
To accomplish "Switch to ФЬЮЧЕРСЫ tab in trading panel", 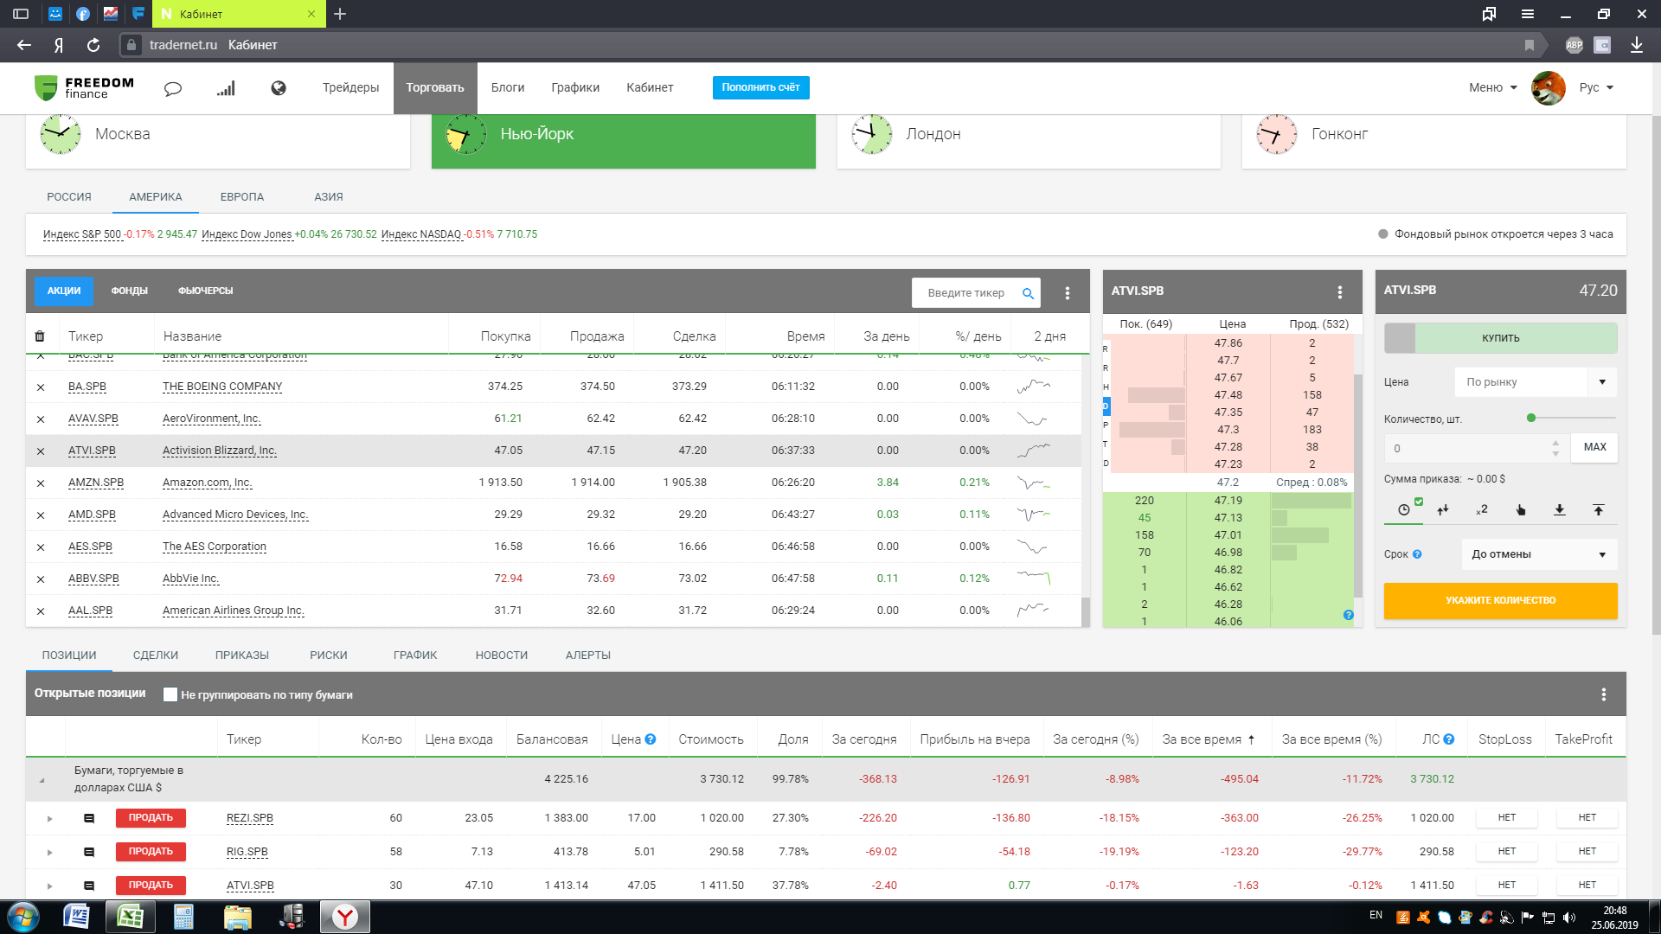I will click(204, 291).
